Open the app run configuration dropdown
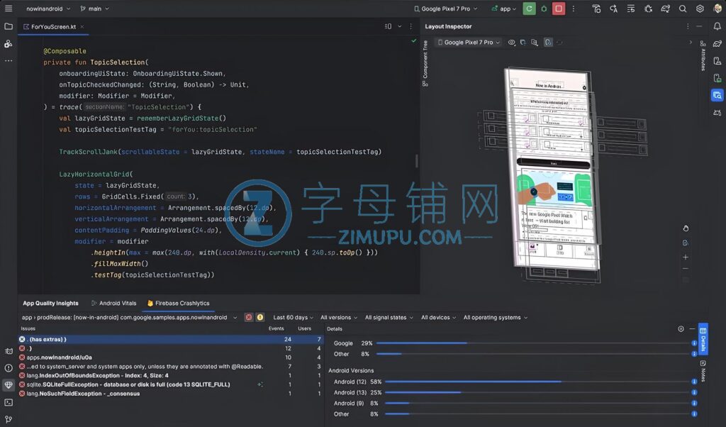 [504, 9]
